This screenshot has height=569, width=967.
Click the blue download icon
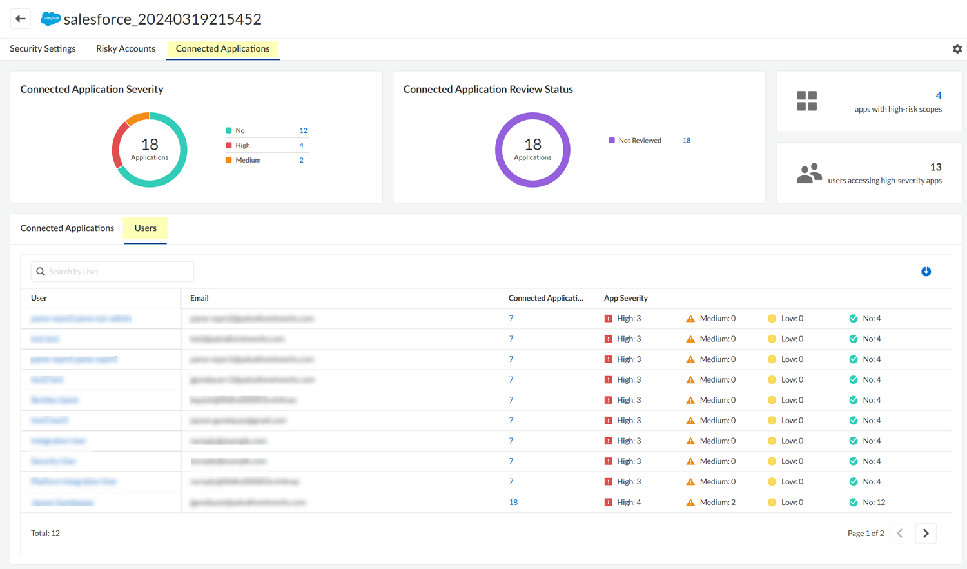click(926, 272)
